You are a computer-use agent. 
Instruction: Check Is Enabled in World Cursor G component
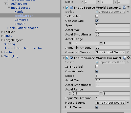coord(97,16)
